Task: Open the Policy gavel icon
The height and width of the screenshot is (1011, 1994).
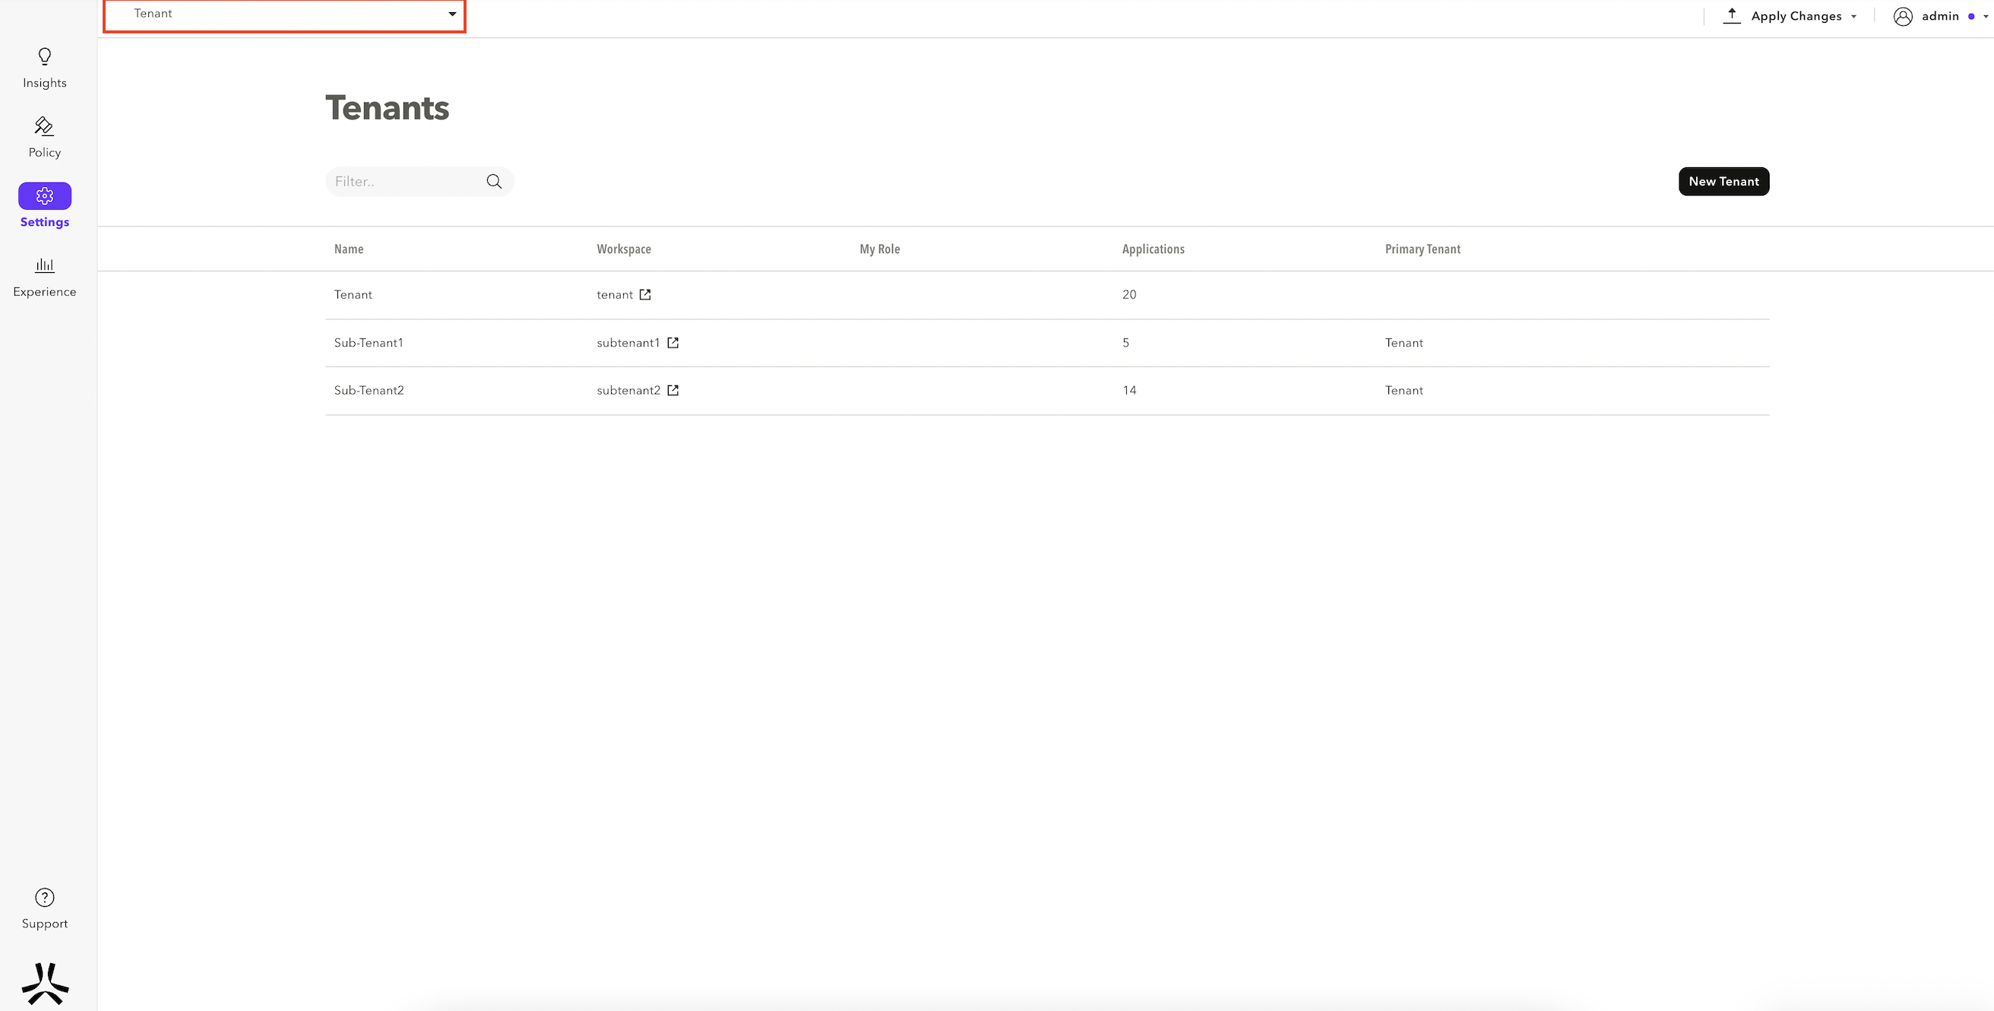Action: pyautogui.click(x=44, y=125)
